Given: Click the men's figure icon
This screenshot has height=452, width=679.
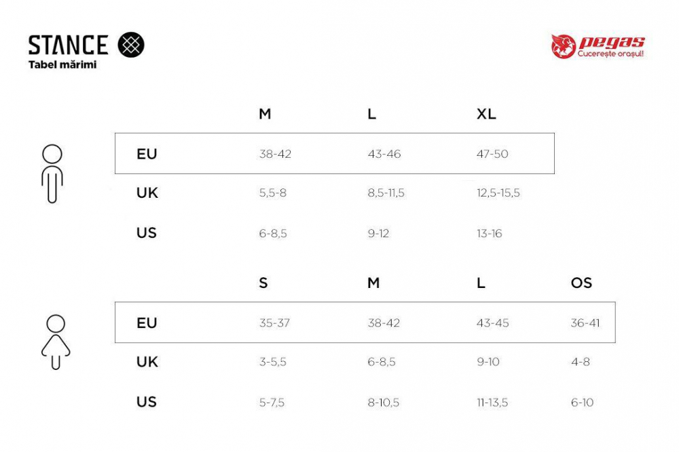Looking at the screenshot, I should [x=52, y=173].
